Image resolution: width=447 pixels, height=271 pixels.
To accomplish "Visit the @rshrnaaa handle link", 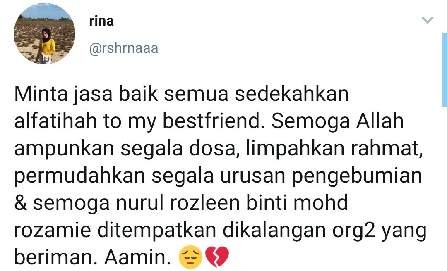I will pos(123,48).
